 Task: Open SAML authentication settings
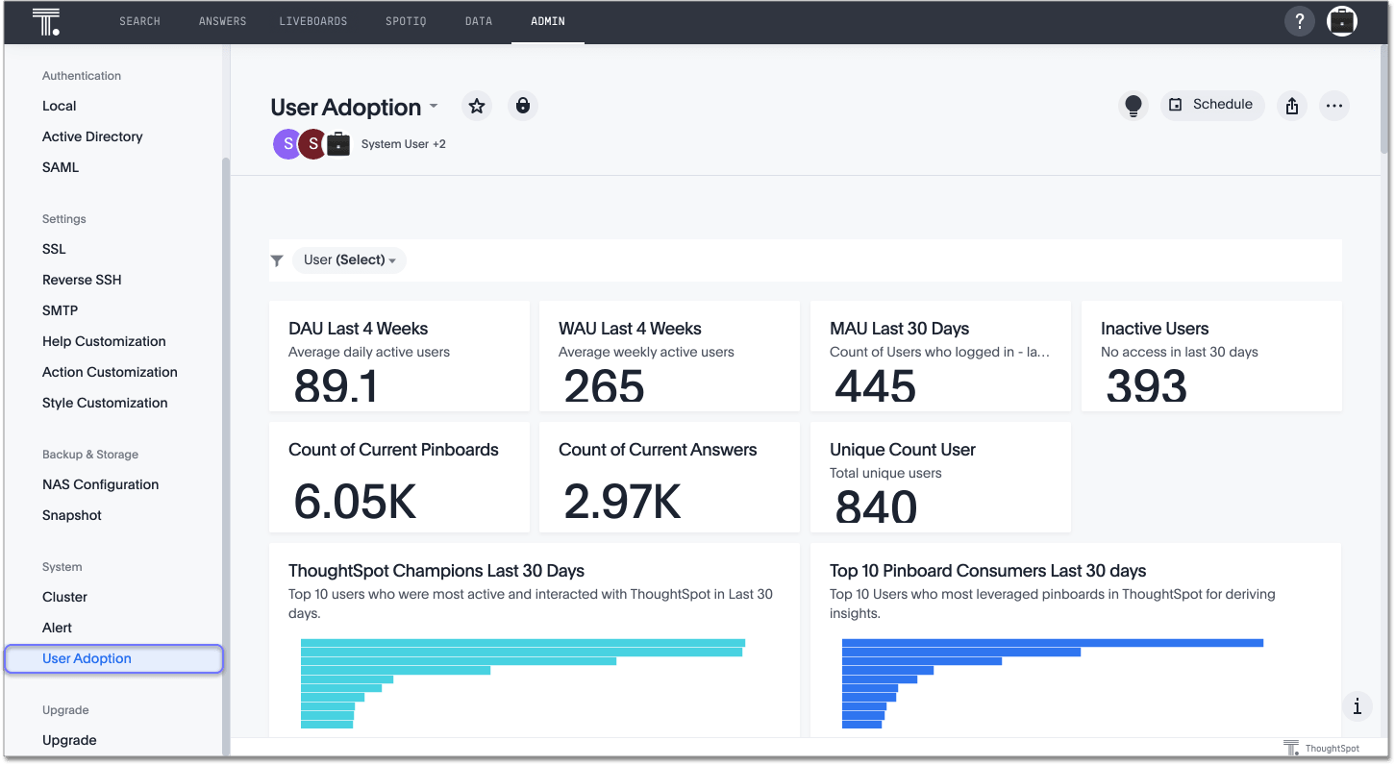pos(60,166)
